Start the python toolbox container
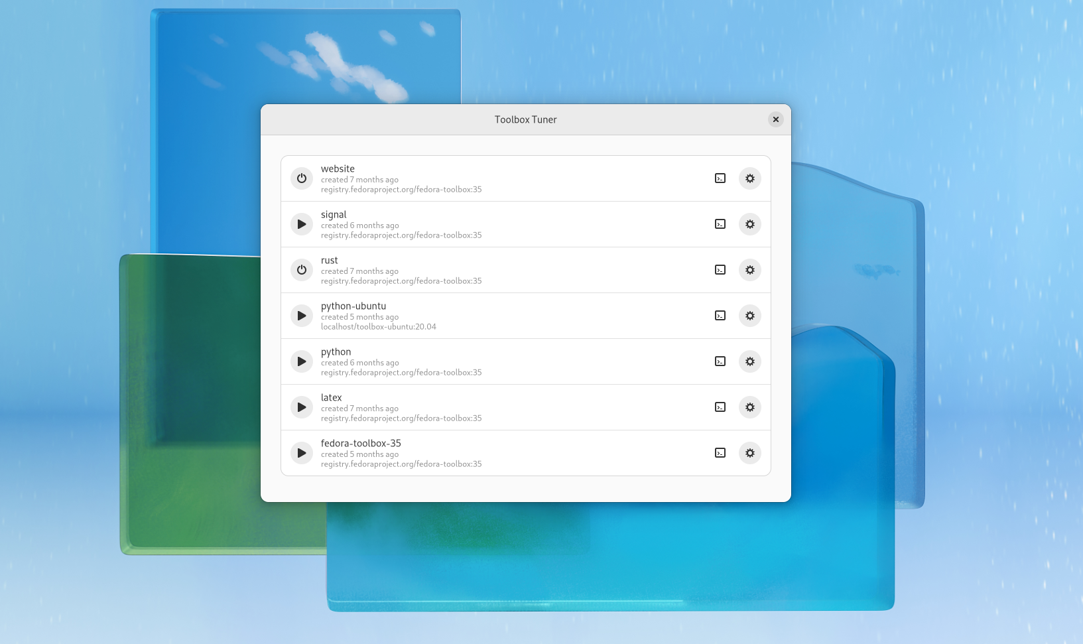Screen dimensions: 1083x644 tap(302, 361)
